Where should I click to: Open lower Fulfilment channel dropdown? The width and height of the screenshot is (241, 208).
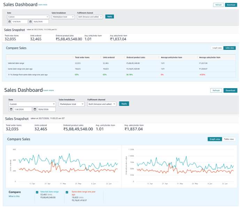102,104
